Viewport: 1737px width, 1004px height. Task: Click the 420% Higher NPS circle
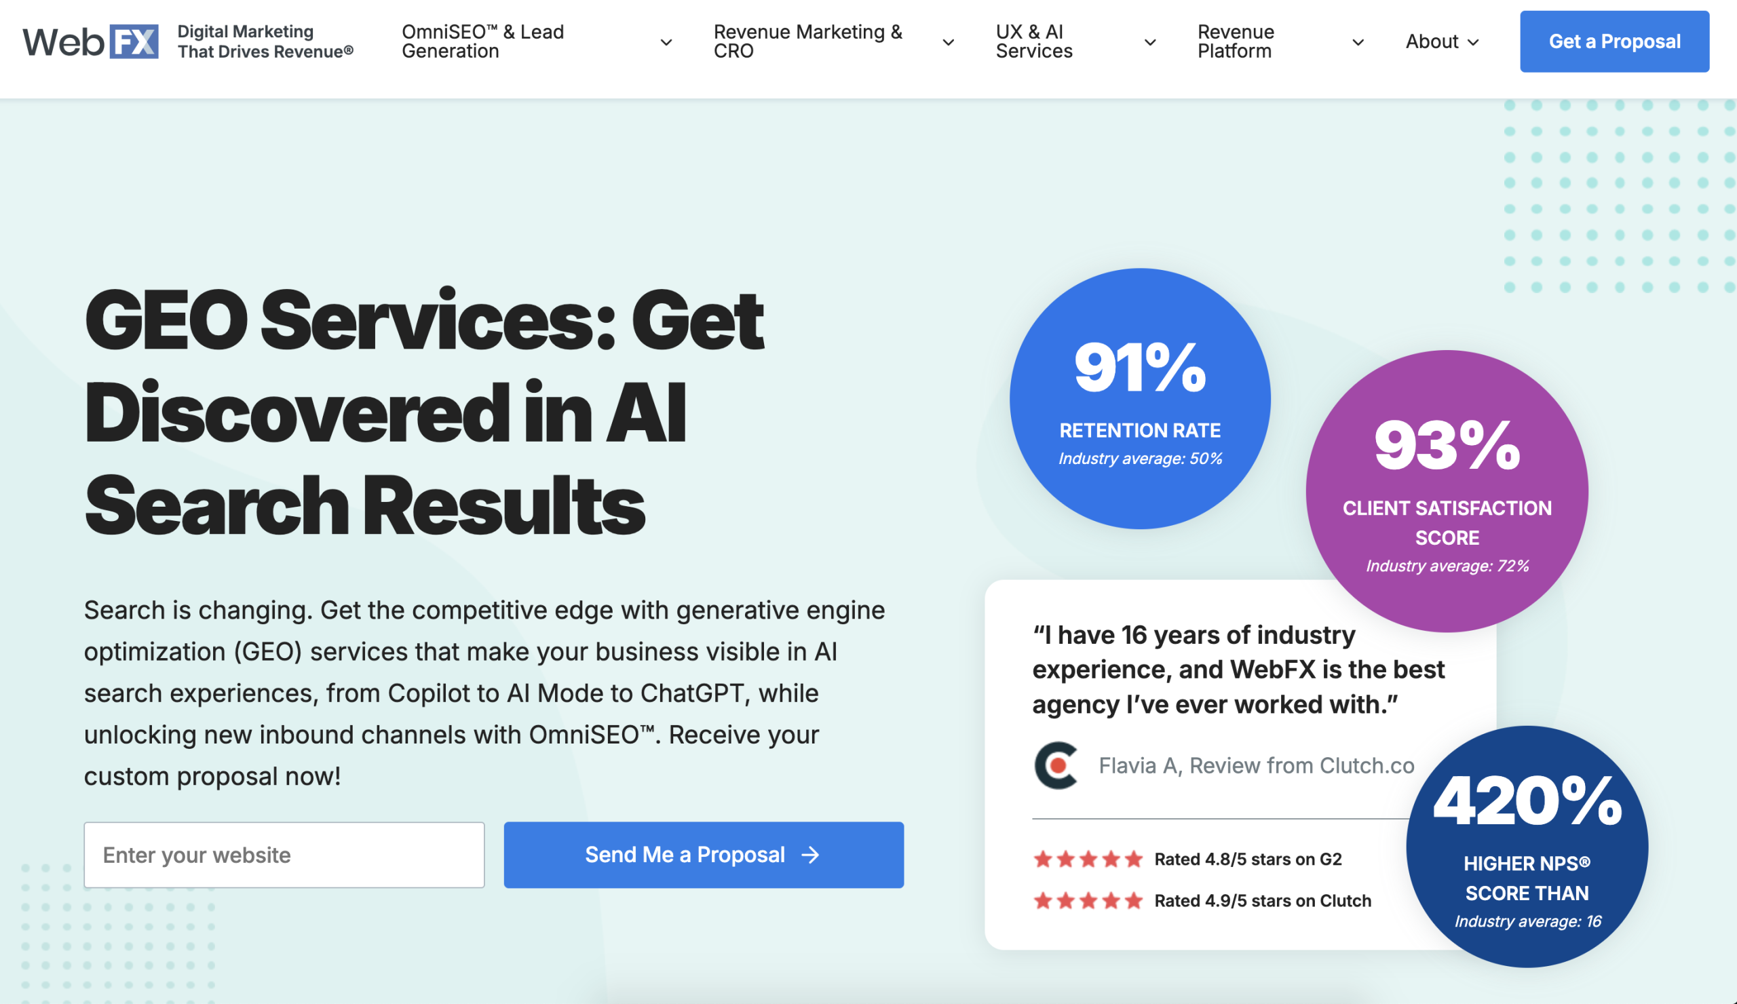pyautogui.click(x=1527, y=846)
